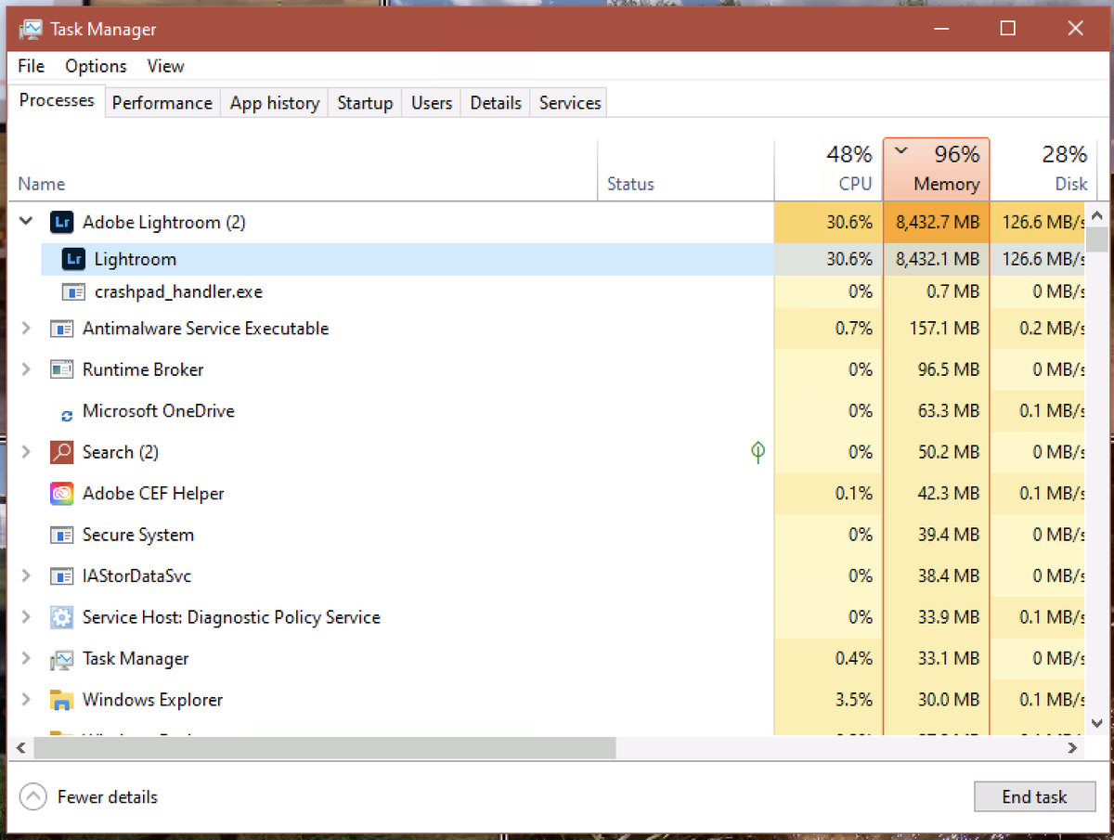1114x840 pixels.
Task: Click the Task Manager process row icon
Action: pyautogui.click(x=61, y=659)
